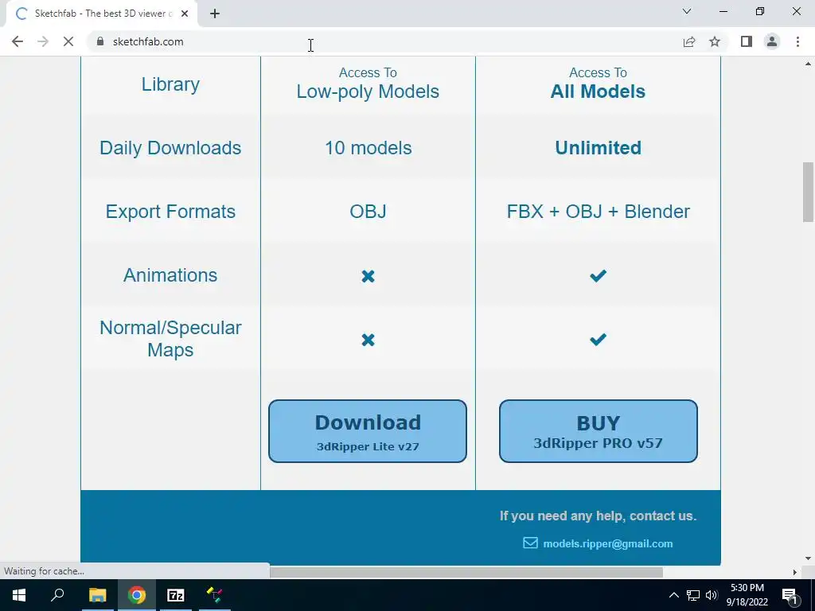Click the Chrome taskbar icon
815x611 pixels.
point(137,595)
